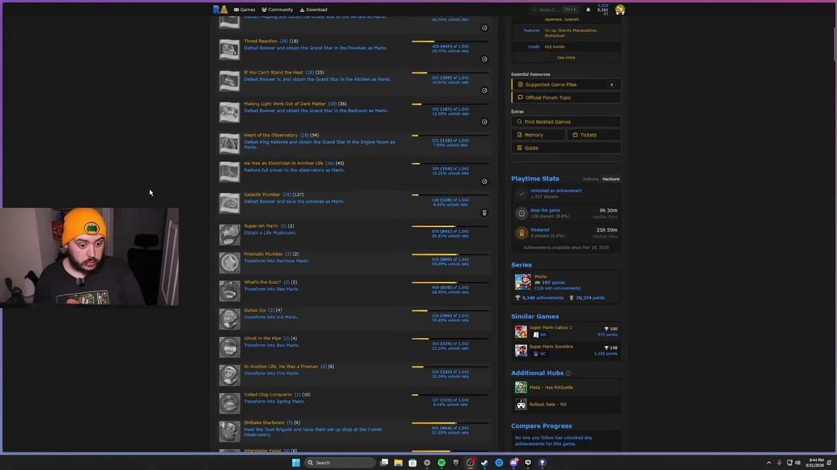Screen dimensions: 837x470
Task: Open Official Forum Topic
Action: pyautogui.click(x=566, y=97)
